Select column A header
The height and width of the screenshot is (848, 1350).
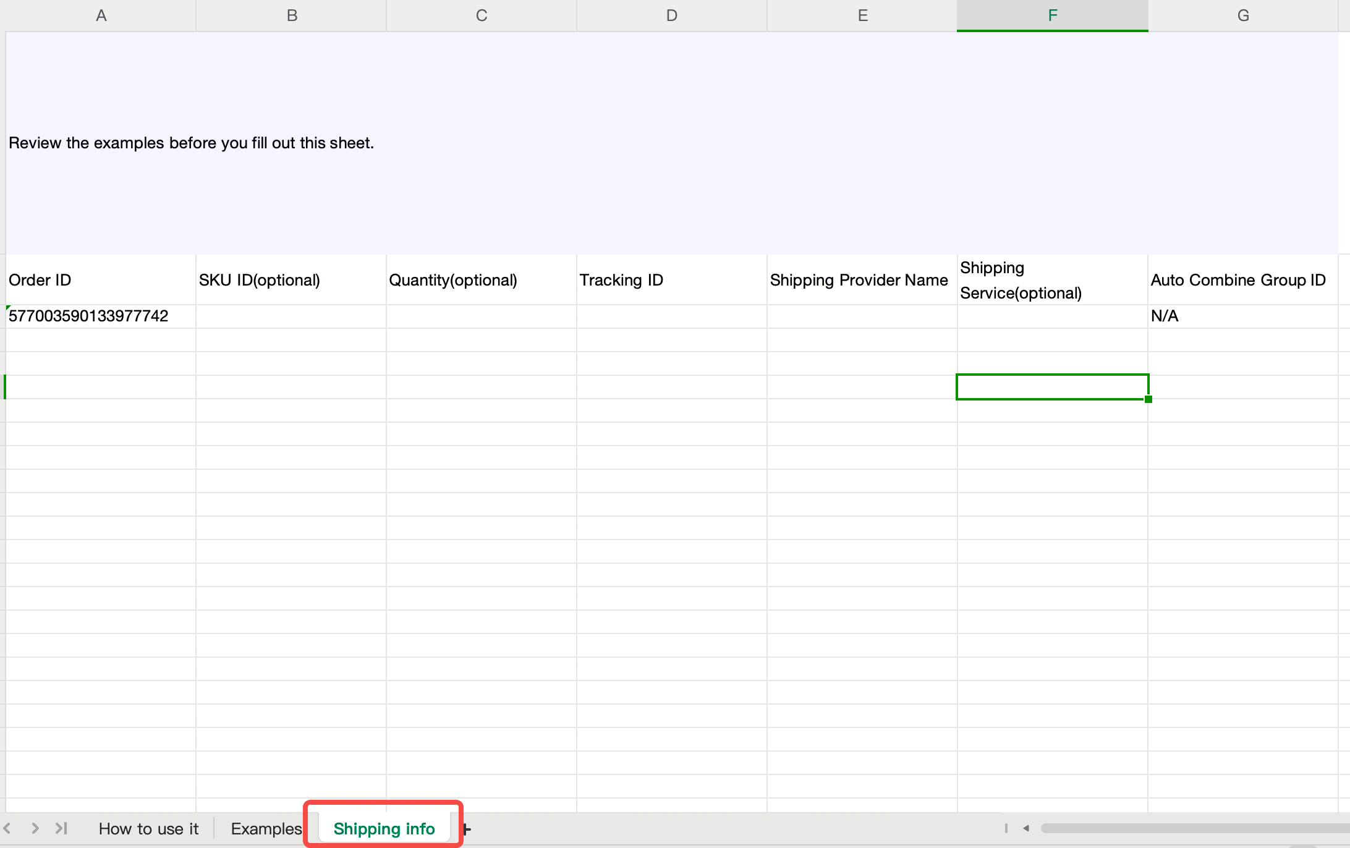(x=101, y=15)
